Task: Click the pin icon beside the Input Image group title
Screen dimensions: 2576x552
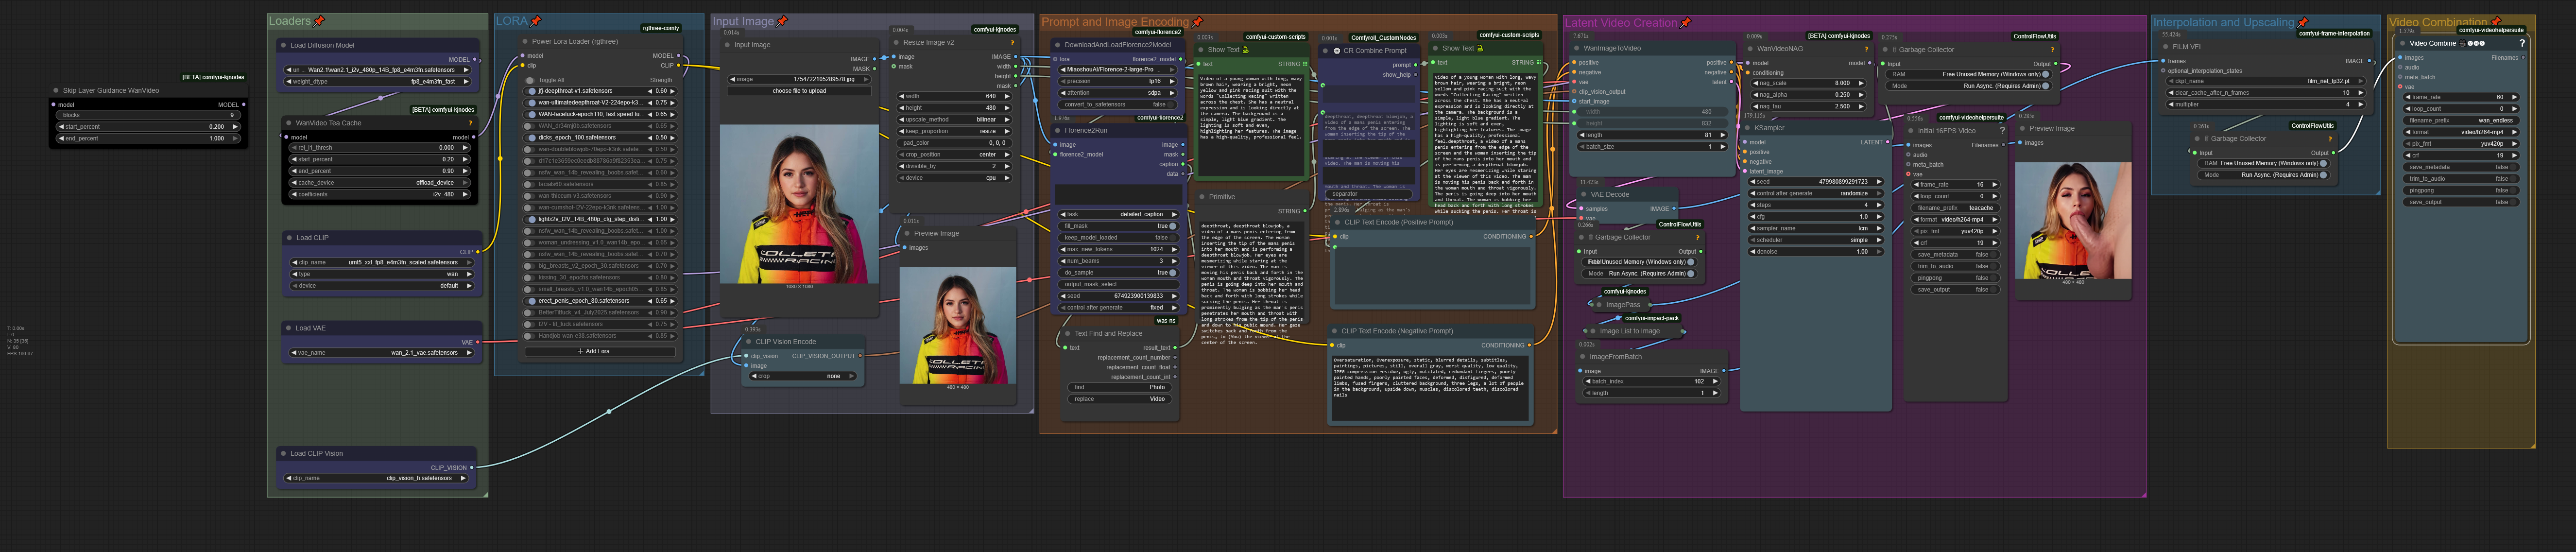Action: (782, 21)
